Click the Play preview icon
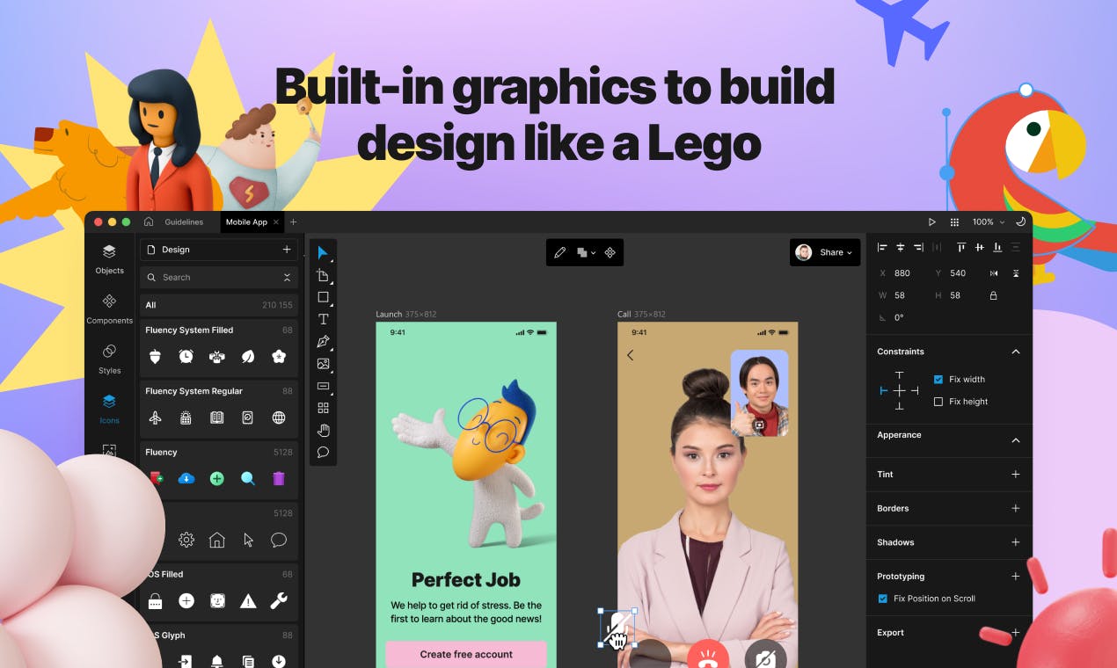This screenshot has width=1117, height=668. (x=932, y=222)
